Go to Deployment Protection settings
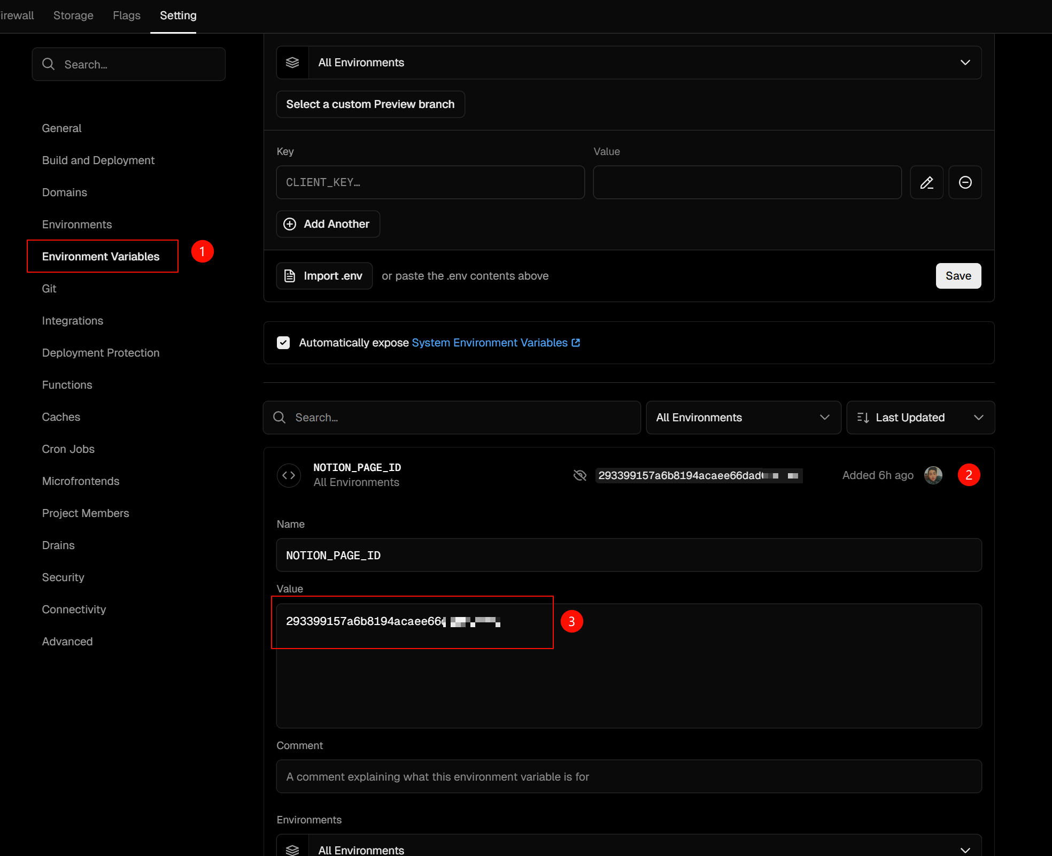The height and width of the screenshot is (856, 1052). [100, 353]
